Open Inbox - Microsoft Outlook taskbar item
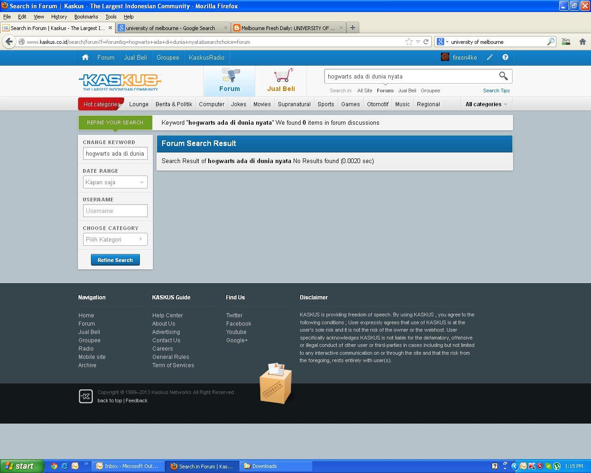The image size is (591, 473). (x=128, y=466)
